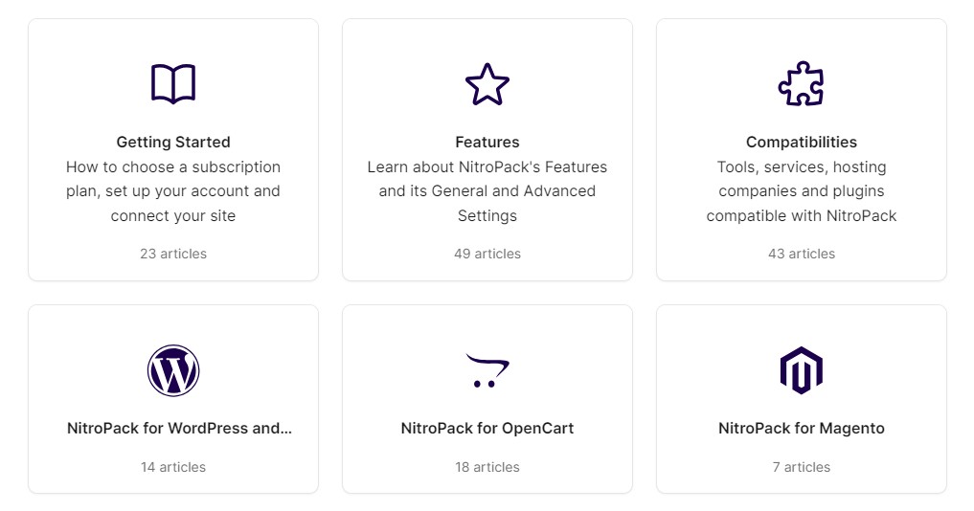Open NitroPack for WordPress heading
This screenshot has width=974, height=511.
click(179, 428)
